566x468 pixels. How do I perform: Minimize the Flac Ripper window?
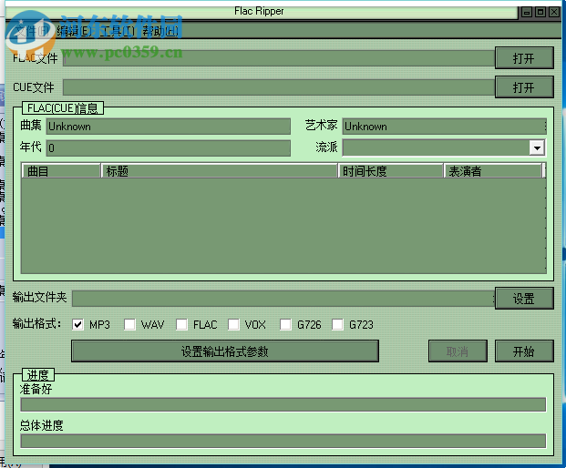527,12
